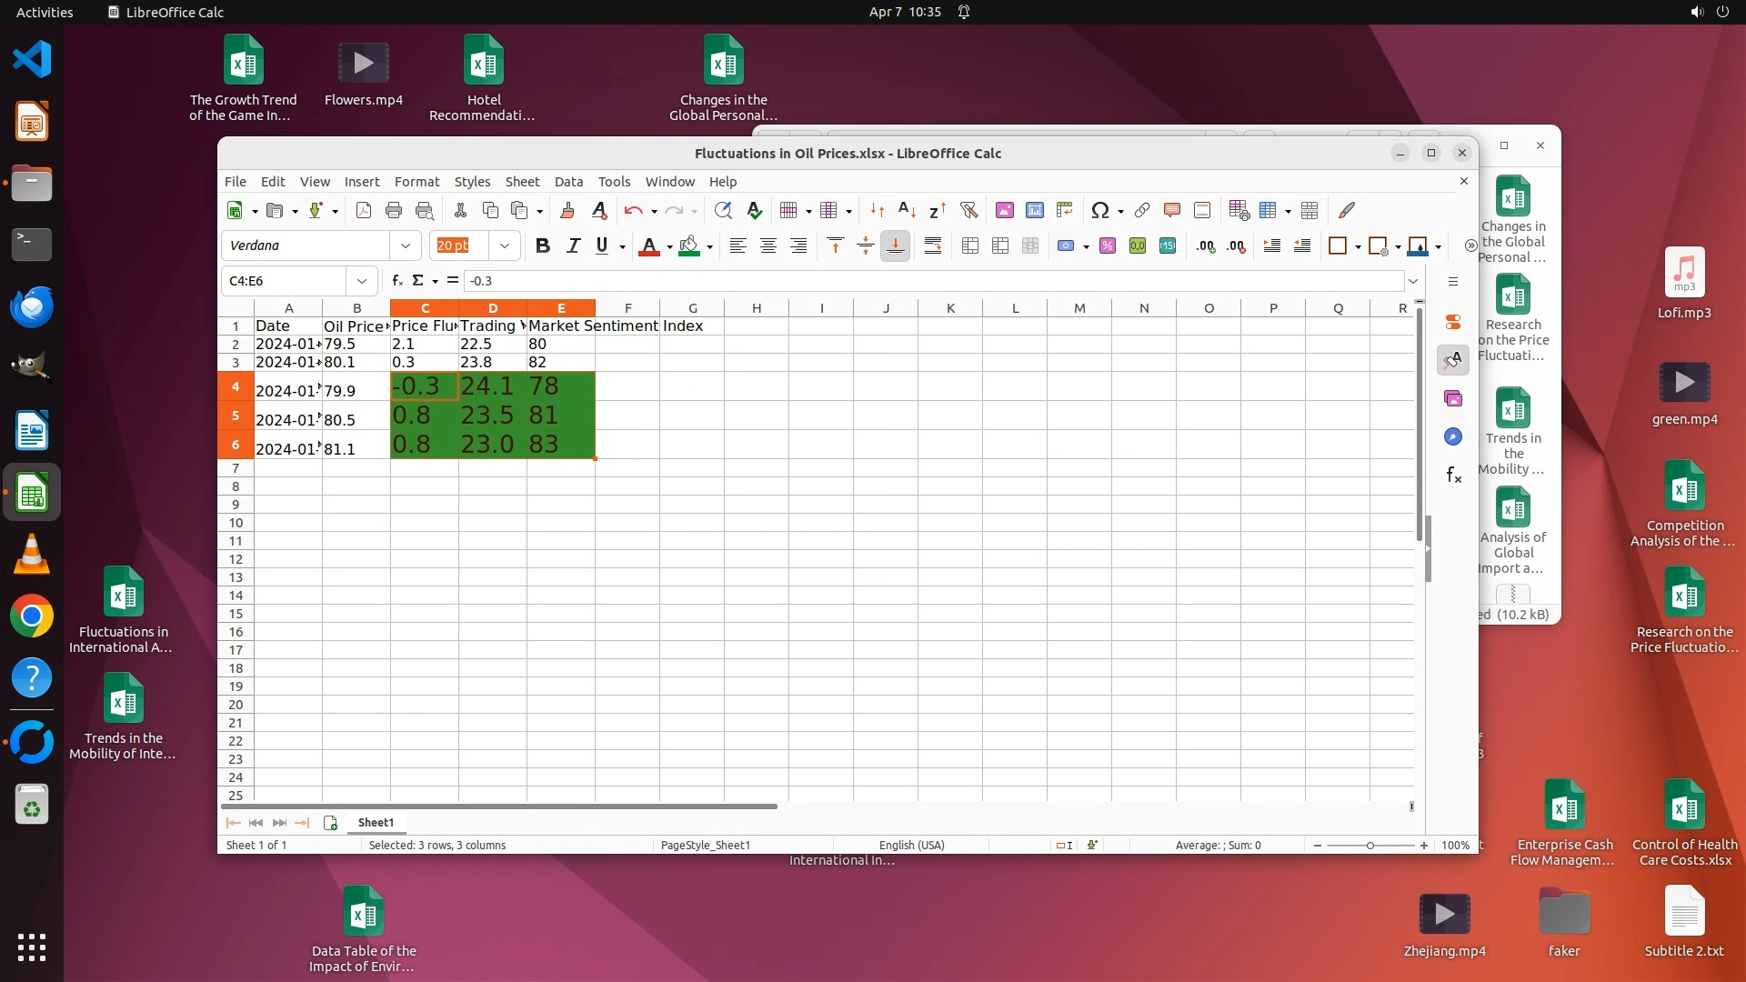Toggle Italic formatting
The image size is (1746, 982).
[573, 246]
